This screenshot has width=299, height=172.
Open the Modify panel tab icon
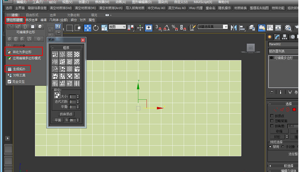277,37
